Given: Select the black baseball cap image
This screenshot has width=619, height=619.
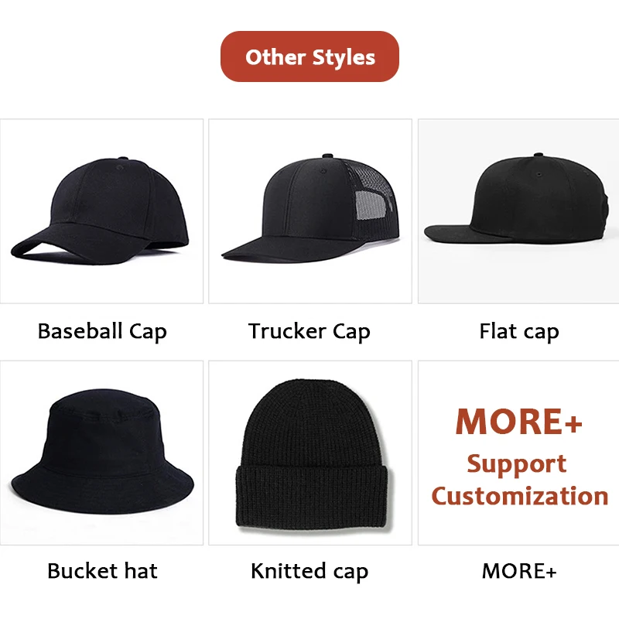Looking at the screenshot, I should (101, 211).
